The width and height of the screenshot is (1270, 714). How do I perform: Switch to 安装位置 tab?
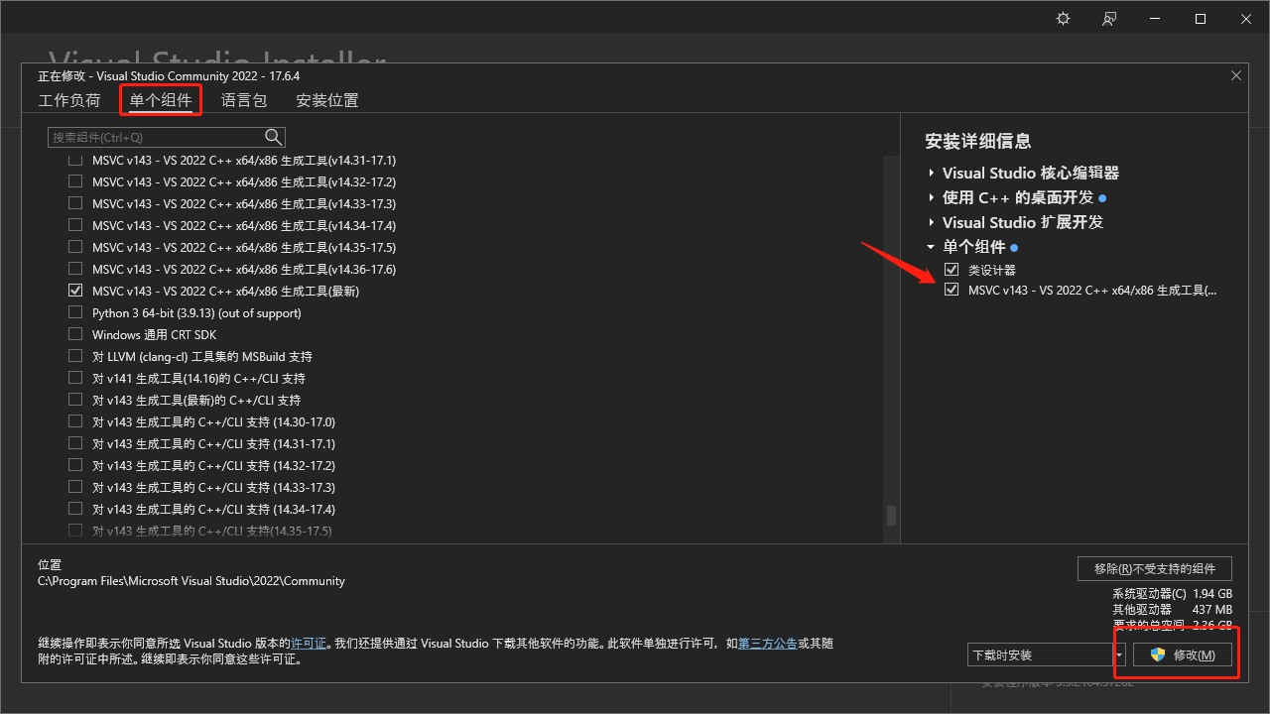point(327,100)
